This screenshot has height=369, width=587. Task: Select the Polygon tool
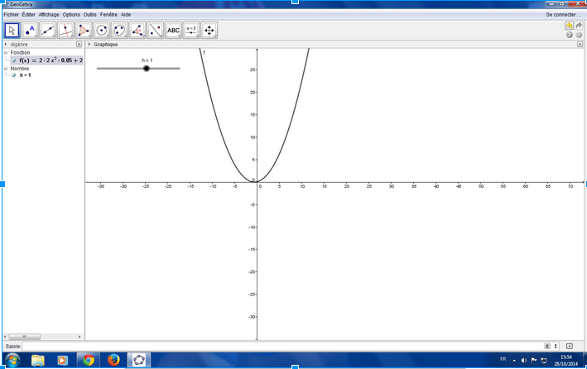point(84,31)
